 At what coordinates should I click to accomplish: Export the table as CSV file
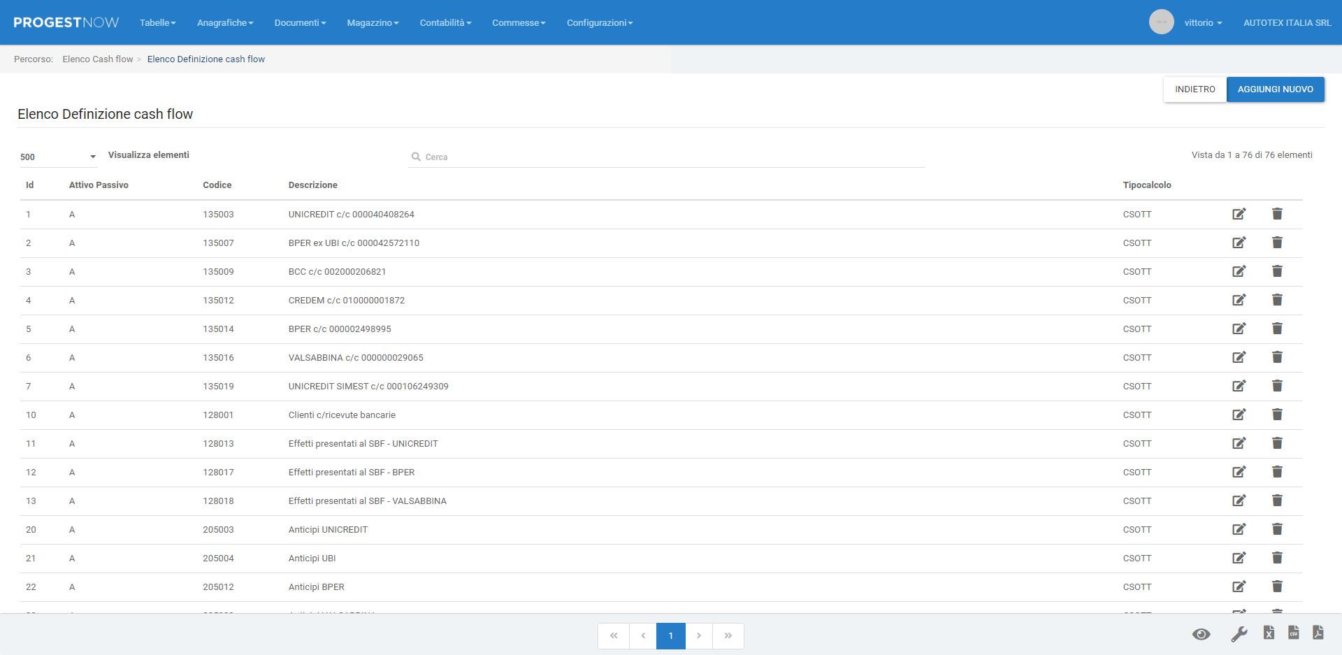pos(1294,633)
